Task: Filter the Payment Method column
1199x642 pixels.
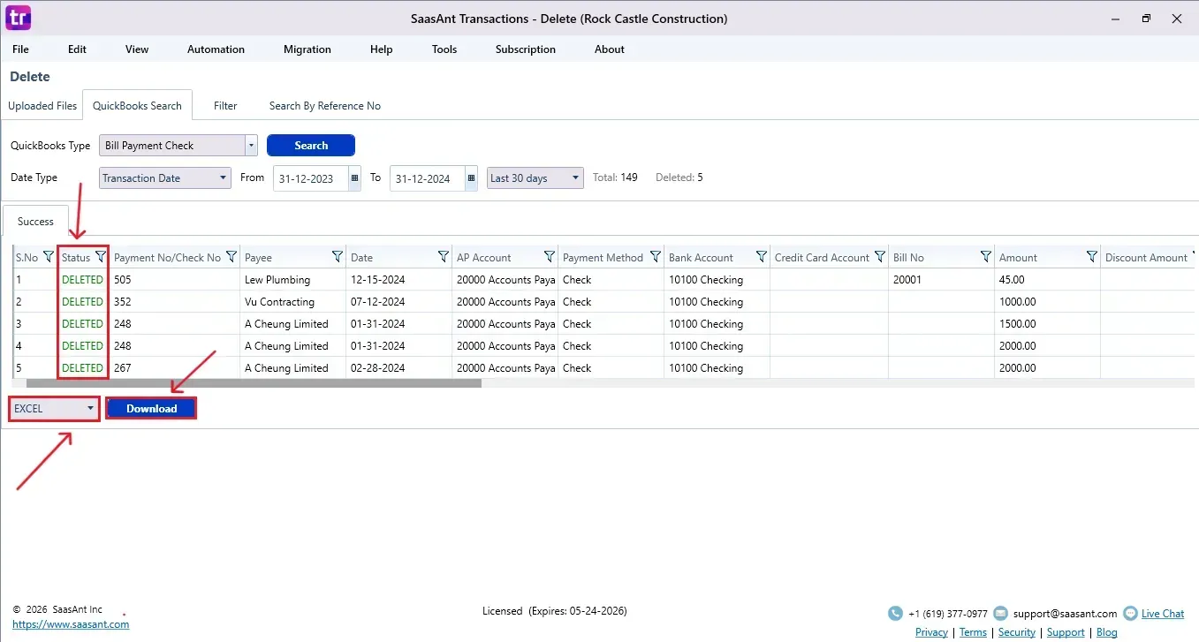Action: [656, 257]
